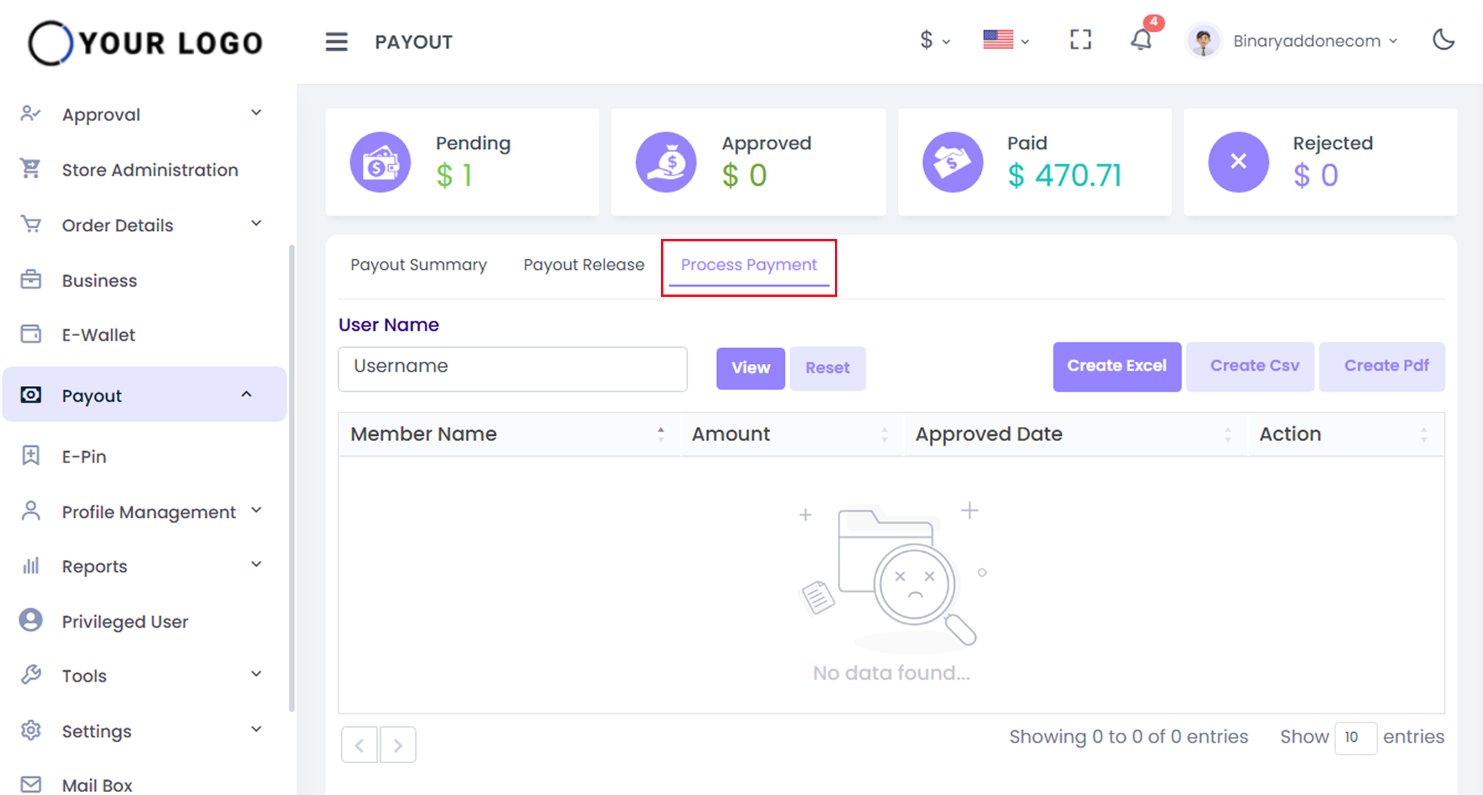Viewport: 1483px width, 795px height.
Task: Click the Profile Management person icon
Action: coord(30,511)
